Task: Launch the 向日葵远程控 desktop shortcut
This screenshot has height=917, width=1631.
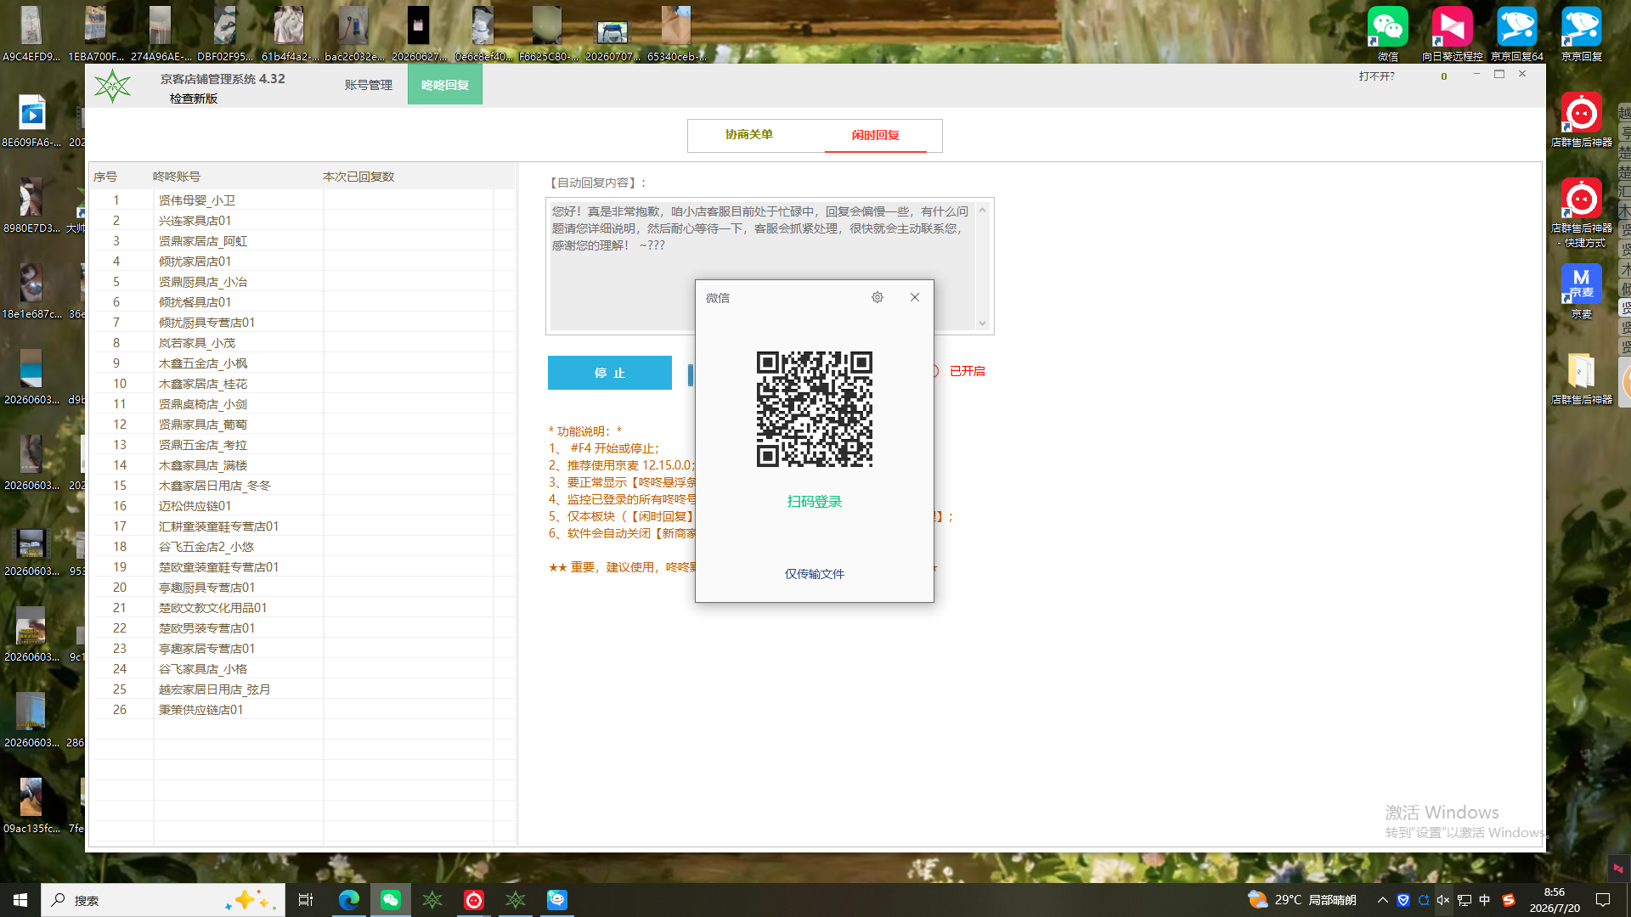Action: (1452, 34)
